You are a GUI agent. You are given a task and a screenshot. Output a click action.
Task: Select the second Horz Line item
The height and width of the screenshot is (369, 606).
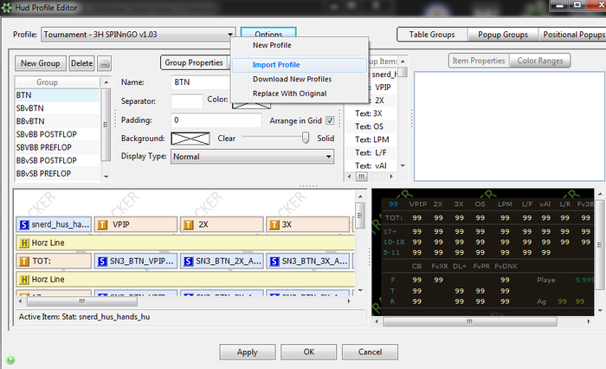(185, 279)
